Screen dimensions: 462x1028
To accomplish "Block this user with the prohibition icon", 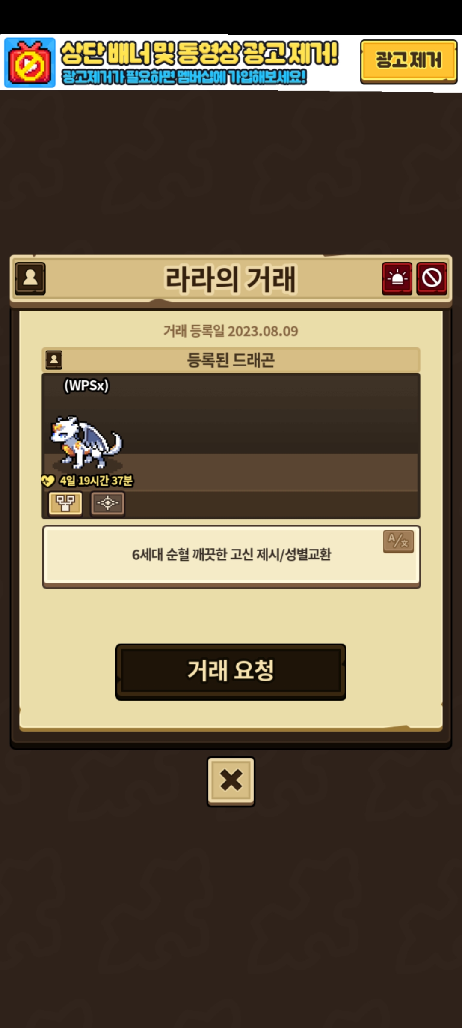I will 432,278.
